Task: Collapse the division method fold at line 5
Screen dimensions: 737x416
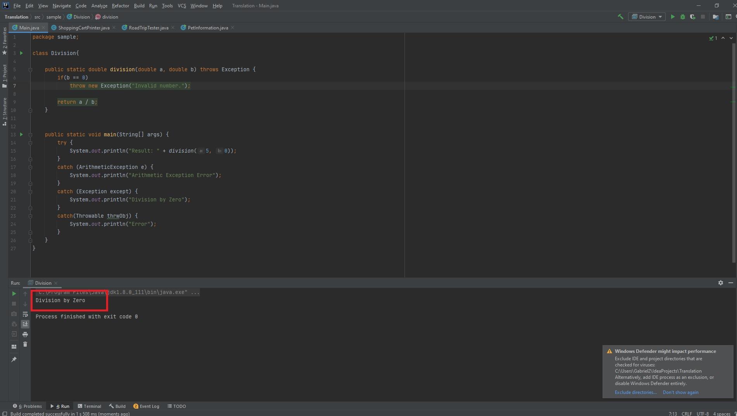Action: (30, 70)
